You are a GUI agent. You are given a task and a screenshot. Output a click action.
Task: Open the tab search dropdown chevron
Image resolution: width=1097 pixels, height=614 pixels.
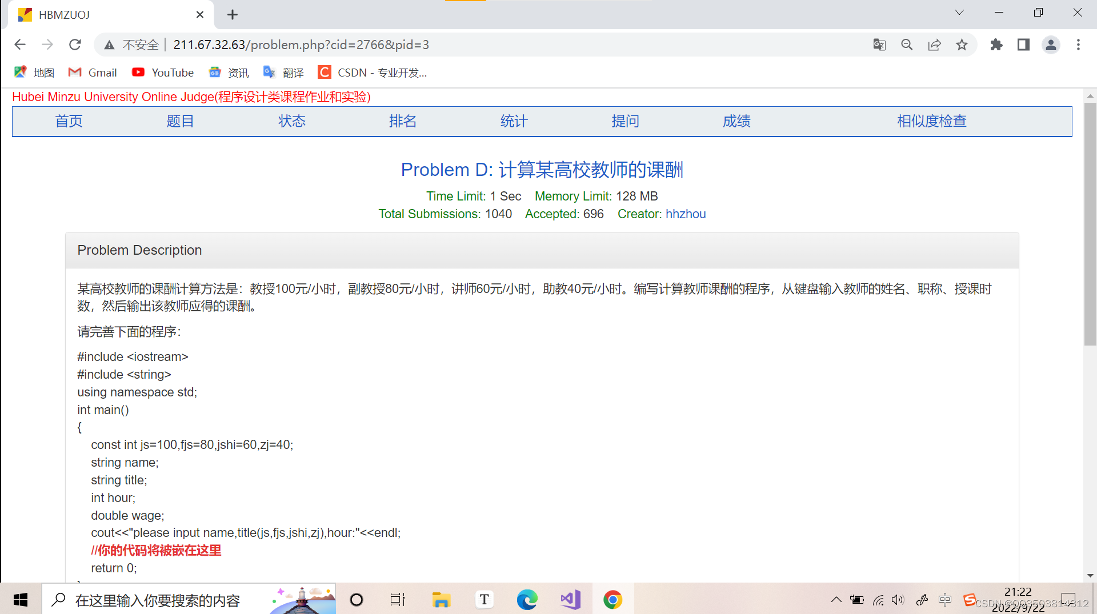(x=959, y=12)
